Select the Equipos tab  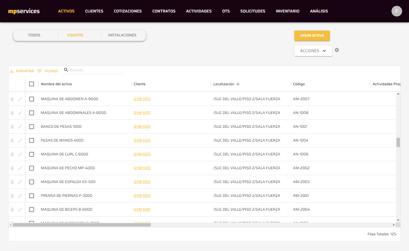click(75, 35)
